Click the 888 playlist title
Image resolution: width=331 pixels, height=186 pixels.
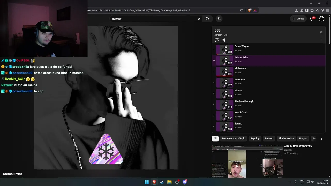[x=217, y=30]
